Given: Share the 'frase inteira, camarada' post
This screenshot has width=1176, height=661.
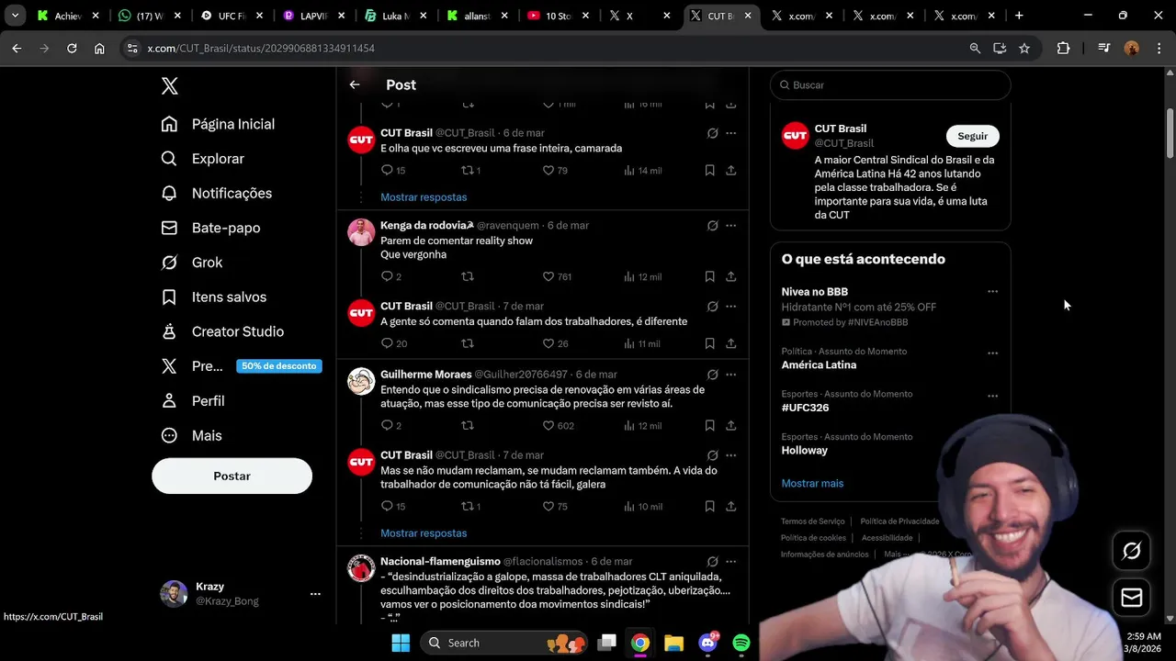Looking at the screenshot, I should (x=731, y=171).
